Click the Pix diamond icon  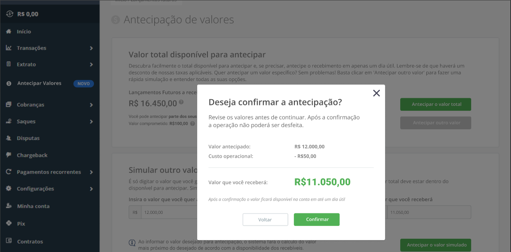[9, 223]
